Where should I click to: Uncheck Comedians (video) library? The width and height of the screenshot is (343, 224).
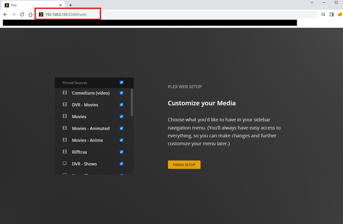[121, 93]
